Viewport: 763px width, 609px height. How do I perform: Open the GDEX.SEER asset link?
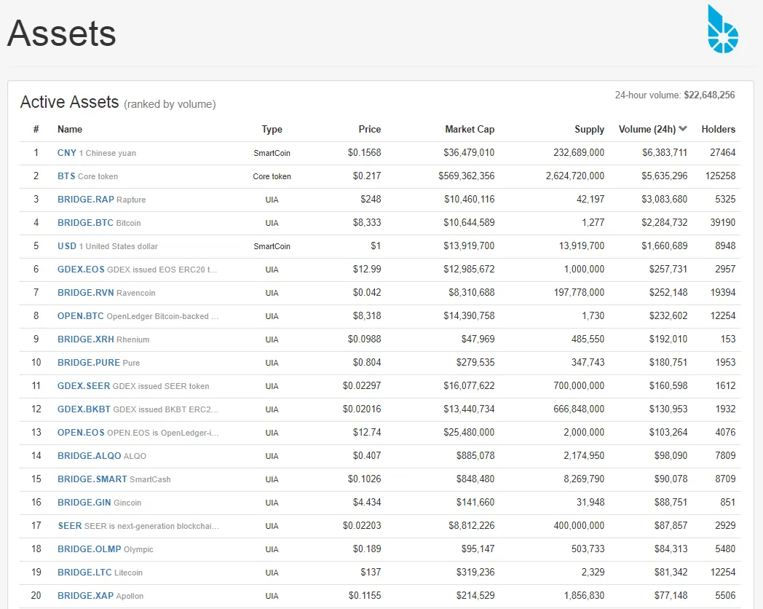(x=84, y=386)
